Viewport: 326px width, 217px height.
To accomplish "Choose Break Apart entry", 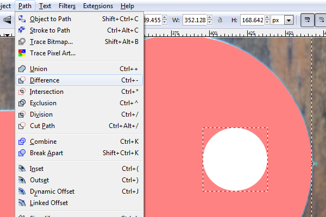I will pyautogui.click(x=79, y=153).
